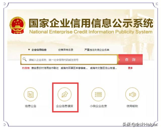
Task: Click the national emblem logo
Action: click(x=18, y=25)
